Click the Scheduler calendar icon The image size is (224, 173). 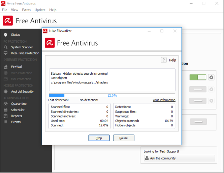(6, 110)
